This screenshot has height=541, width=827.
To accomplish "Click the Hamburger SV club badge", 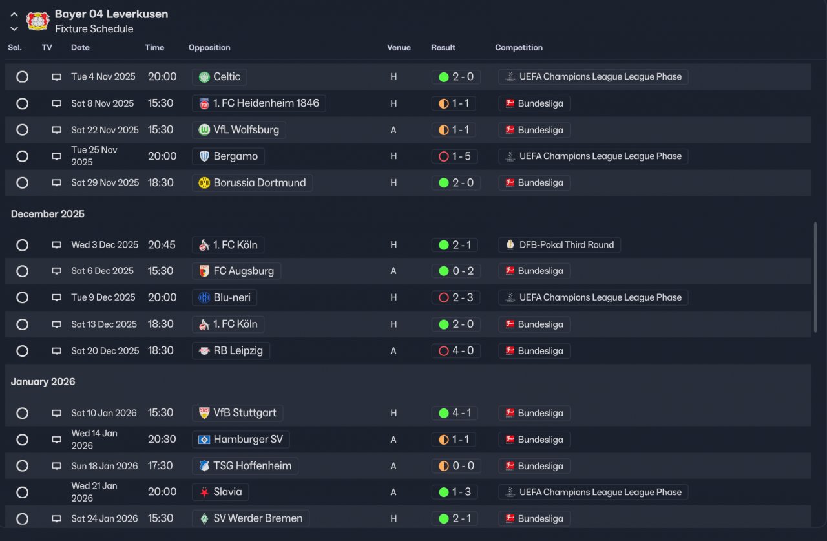I will (x=204, y=440).
